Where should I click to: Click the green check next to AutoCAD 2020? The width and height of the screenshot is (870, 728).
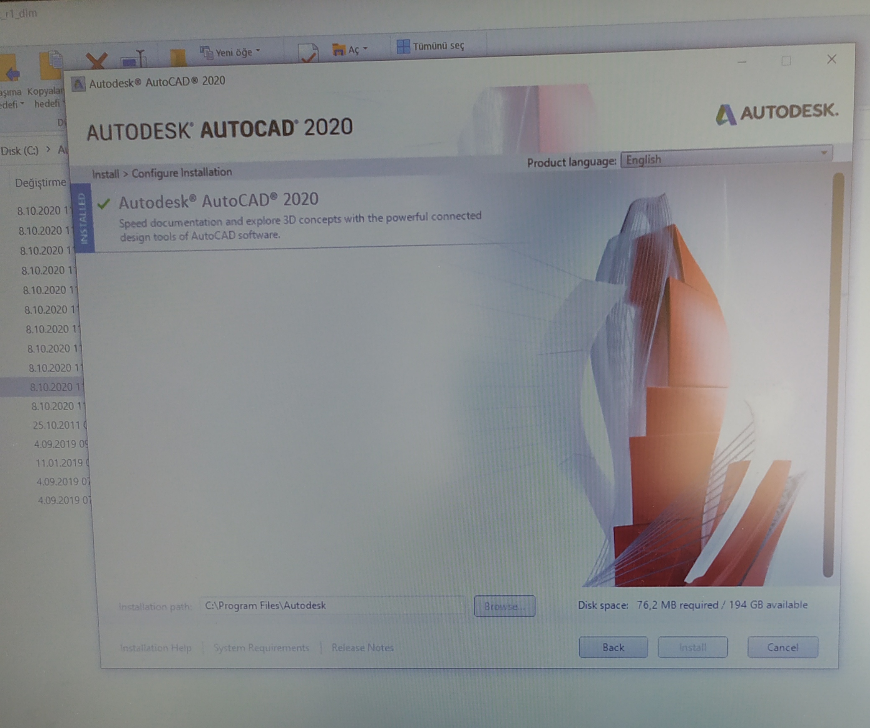104,203
